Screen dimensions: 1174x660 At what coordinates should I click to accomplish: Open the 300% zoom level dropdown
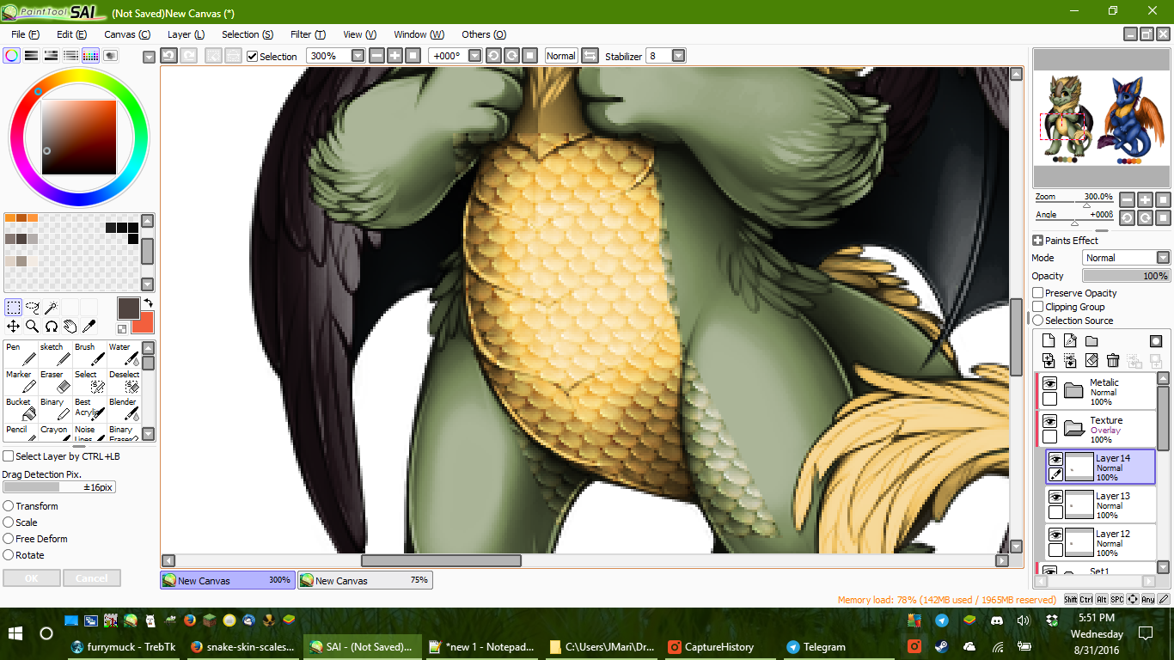tap(358, 56)
